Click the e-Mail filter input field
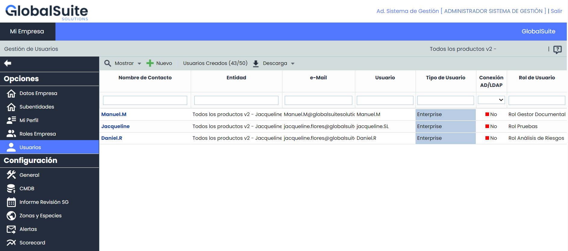568x251 pixels. click(318, 100)
